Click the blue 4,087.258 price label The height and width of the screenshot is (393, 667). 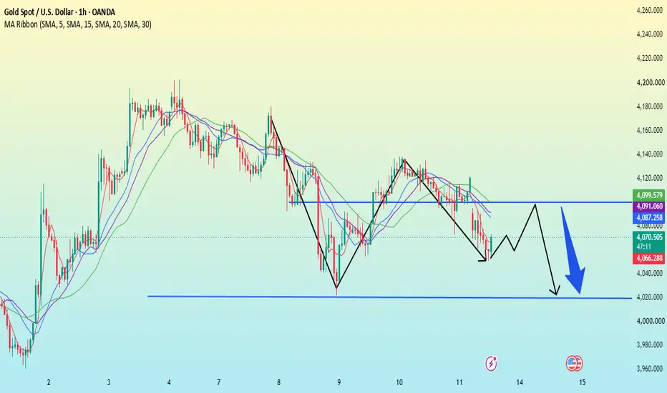click(x=649, y=217)
